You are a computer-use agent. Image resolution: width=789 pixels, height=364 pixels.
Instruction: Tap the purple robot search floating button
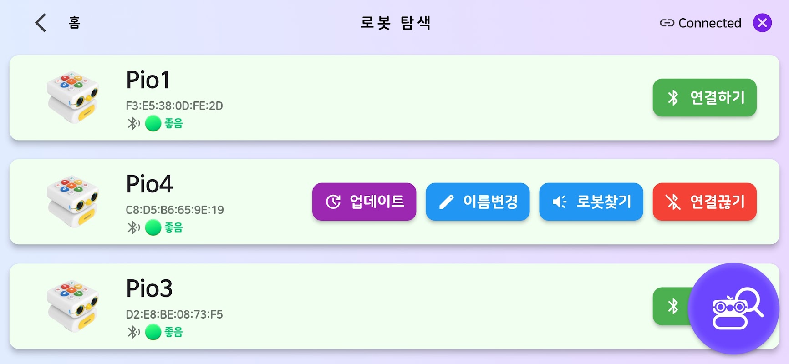[x=733, y=308]
